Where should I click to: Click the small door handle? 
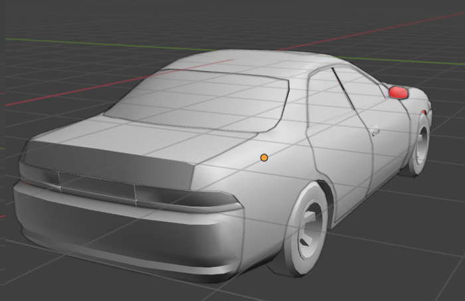click(x=375, y=131)
